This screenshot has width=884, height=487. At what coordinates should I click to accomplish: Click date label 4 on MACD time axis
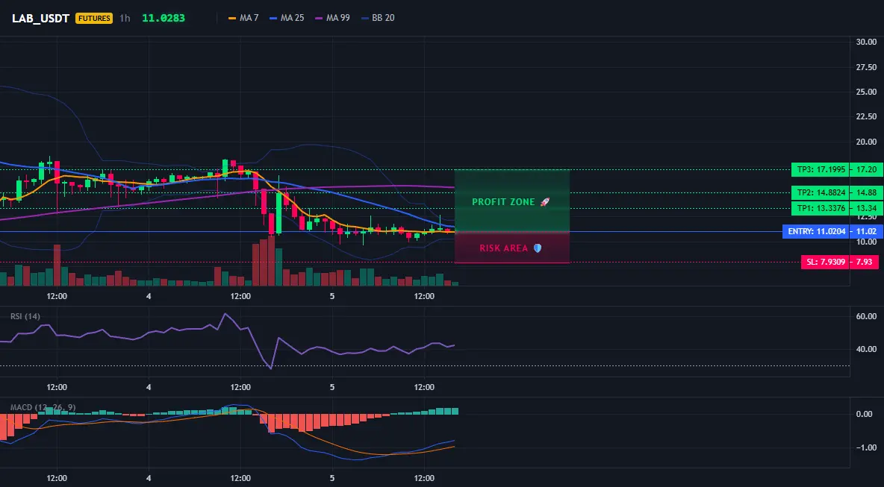[x=149, y=479]
